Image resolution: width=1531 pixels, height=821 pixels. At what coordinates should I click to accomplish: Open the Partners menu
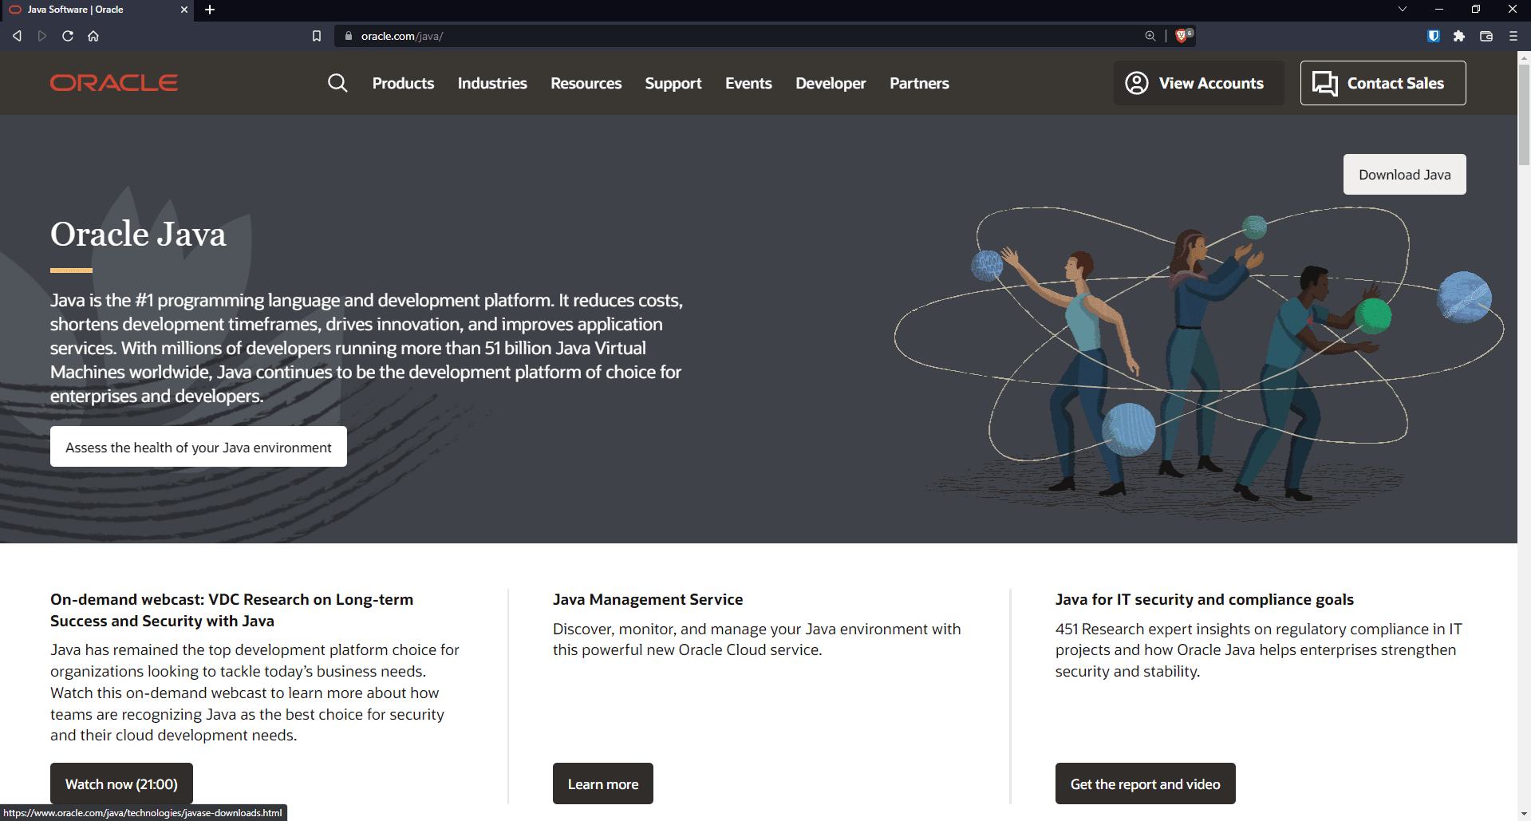pyautogui.click(x=919, y=83)
